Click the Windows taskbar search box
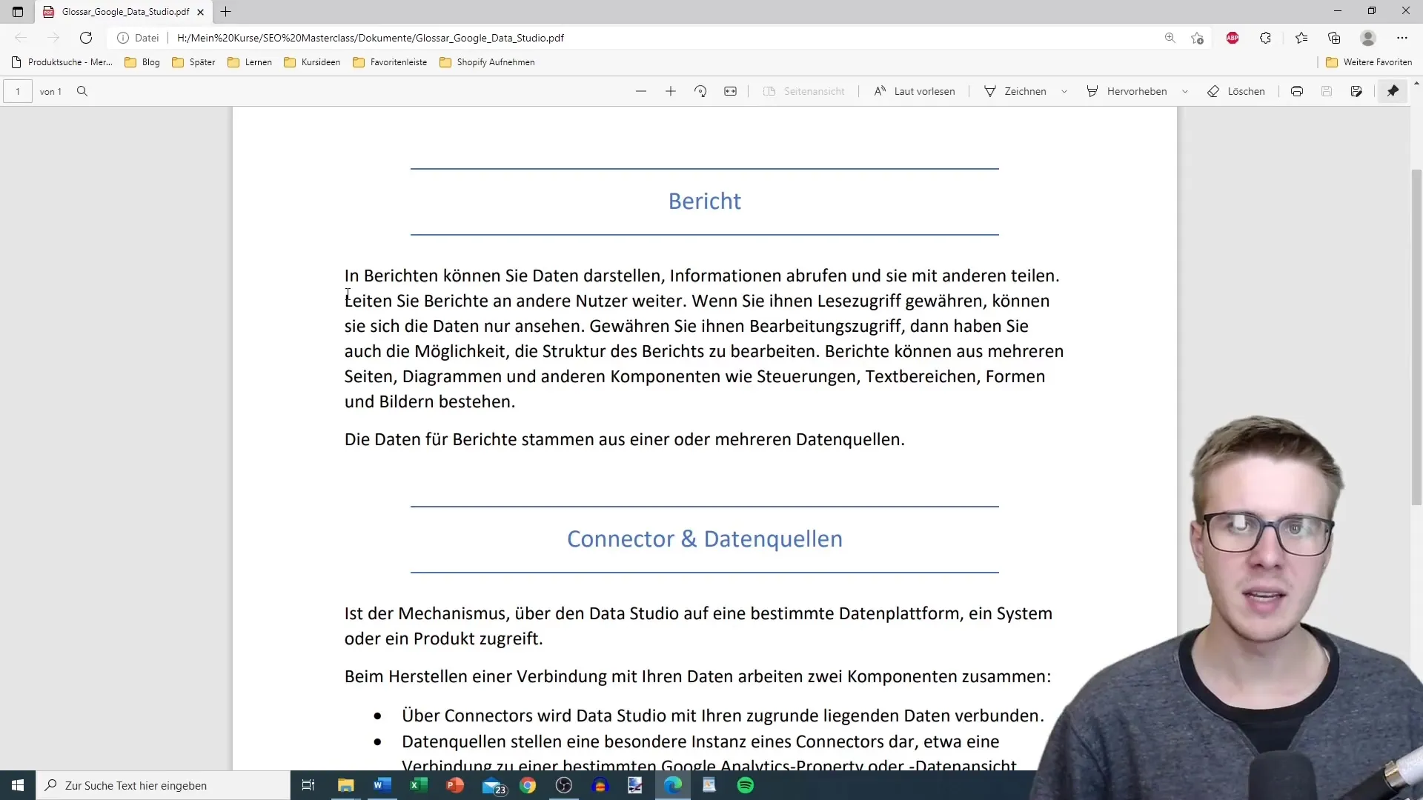Screen dimensions: 1423x800 pyautogui.click(x=163, y=785)
